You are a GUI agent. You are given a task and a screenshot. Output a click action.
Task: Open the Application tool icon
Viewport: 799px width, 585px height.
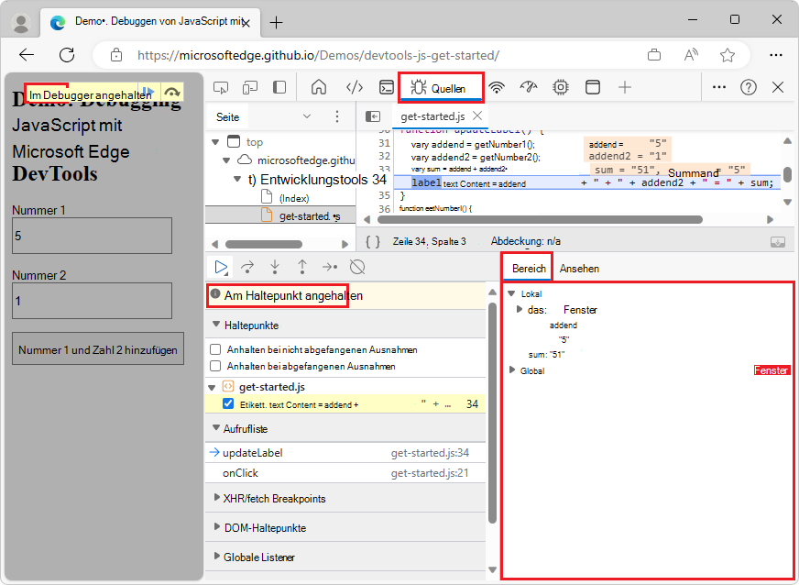point(593,87)
